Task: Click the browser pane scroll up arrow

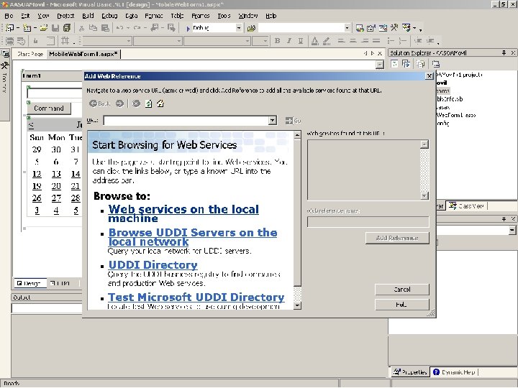Action: tap(297, 134)
